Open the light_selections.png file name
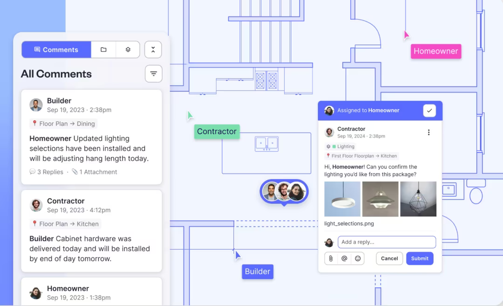 (349, 223)
